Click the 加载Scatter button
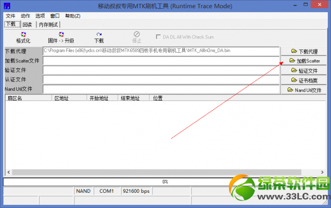 pyautogui.click(x=304, y=61)
